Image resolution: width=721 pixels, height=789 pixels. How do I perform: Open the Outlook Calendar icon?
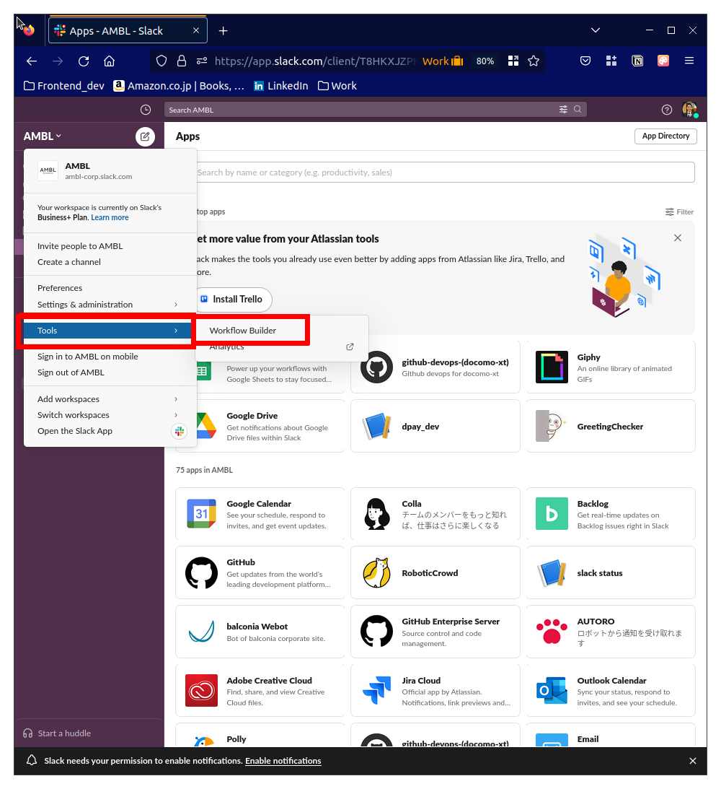(x=552, y=690)
